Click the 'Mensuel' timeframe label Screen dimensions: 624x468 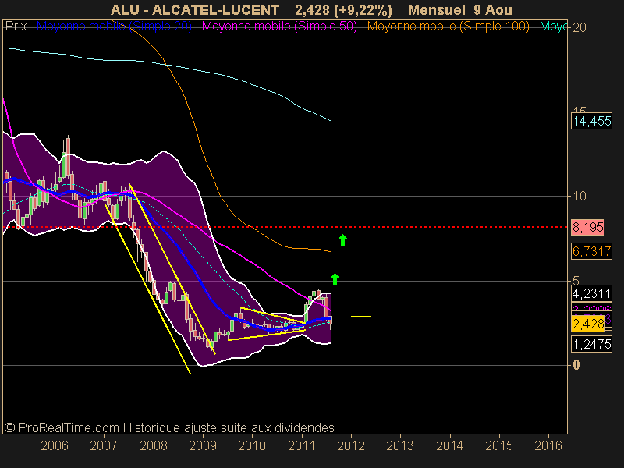437,9
